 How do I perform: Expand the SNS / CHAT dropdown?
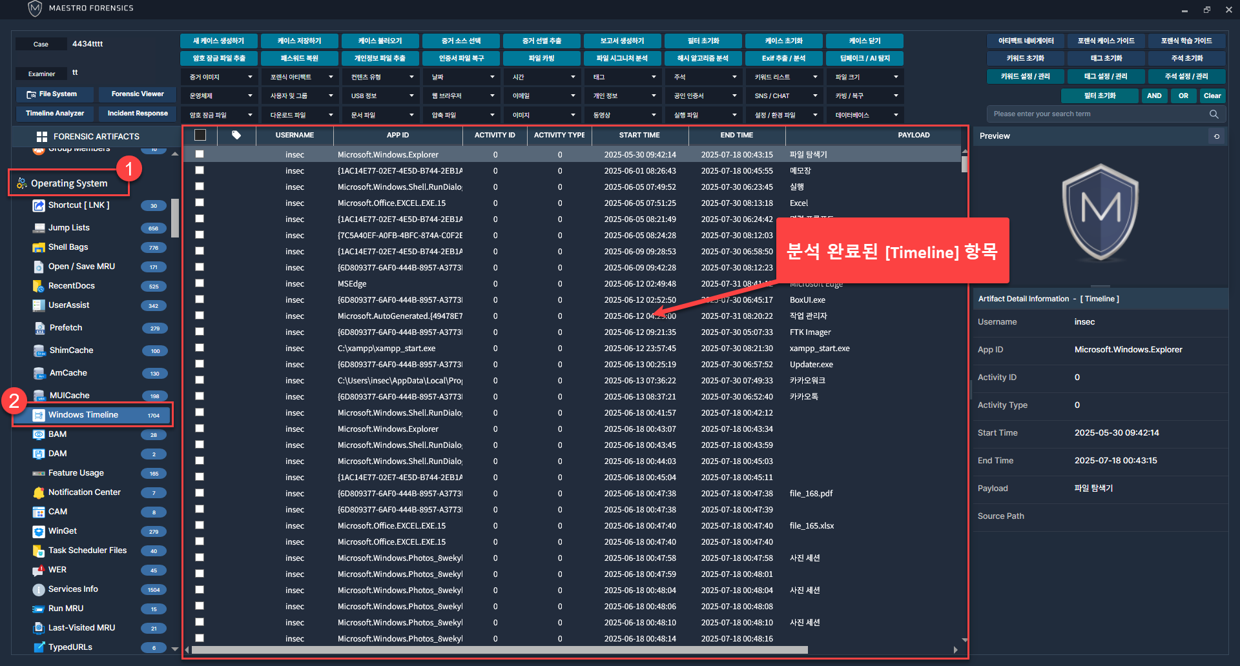(x=784, y=96)
